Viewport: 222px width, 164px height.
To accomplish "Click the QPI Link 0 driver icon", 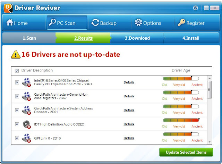I will click(x=26, y=138).
